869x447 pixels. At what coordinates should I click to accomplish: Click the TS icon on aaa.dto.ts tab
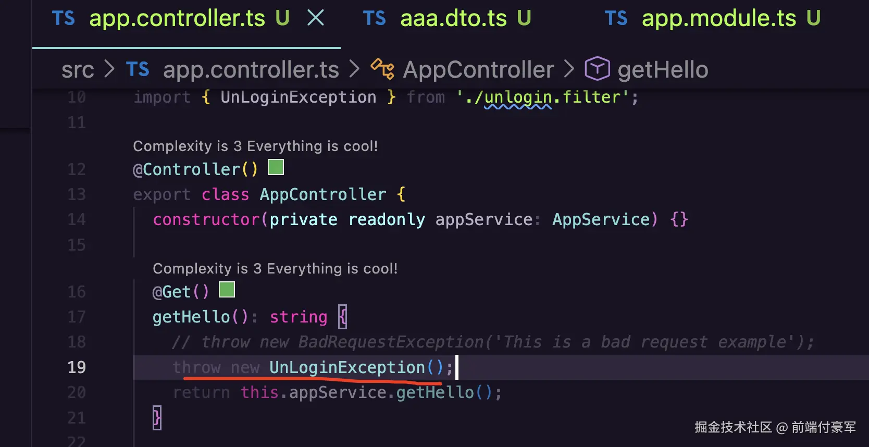(x=374, y=19)
